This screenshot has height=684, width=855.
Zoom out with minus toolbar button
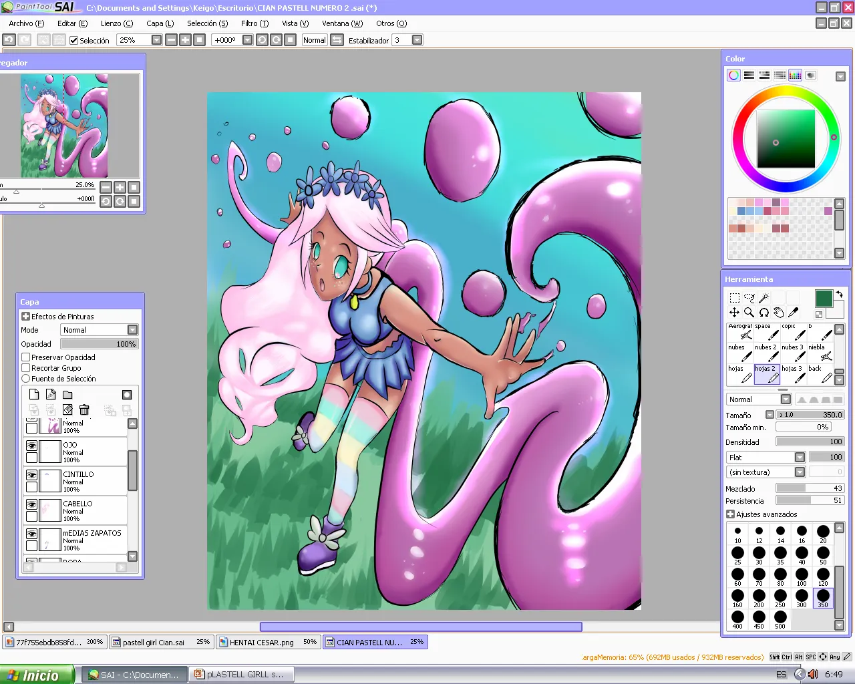pyautogui.click(x=171, y=40)
